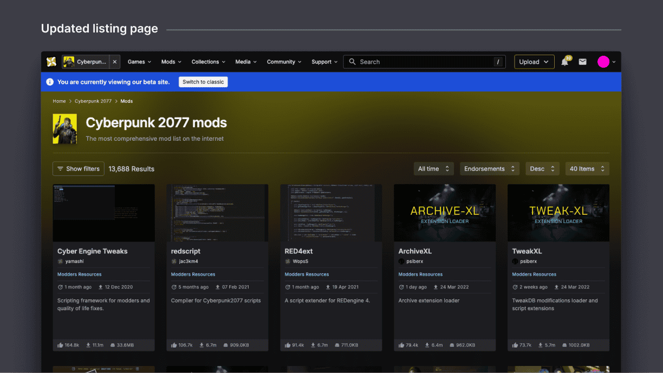Click the info icon in beta banner
The image size is (663, 373).
tap(50, 82)
